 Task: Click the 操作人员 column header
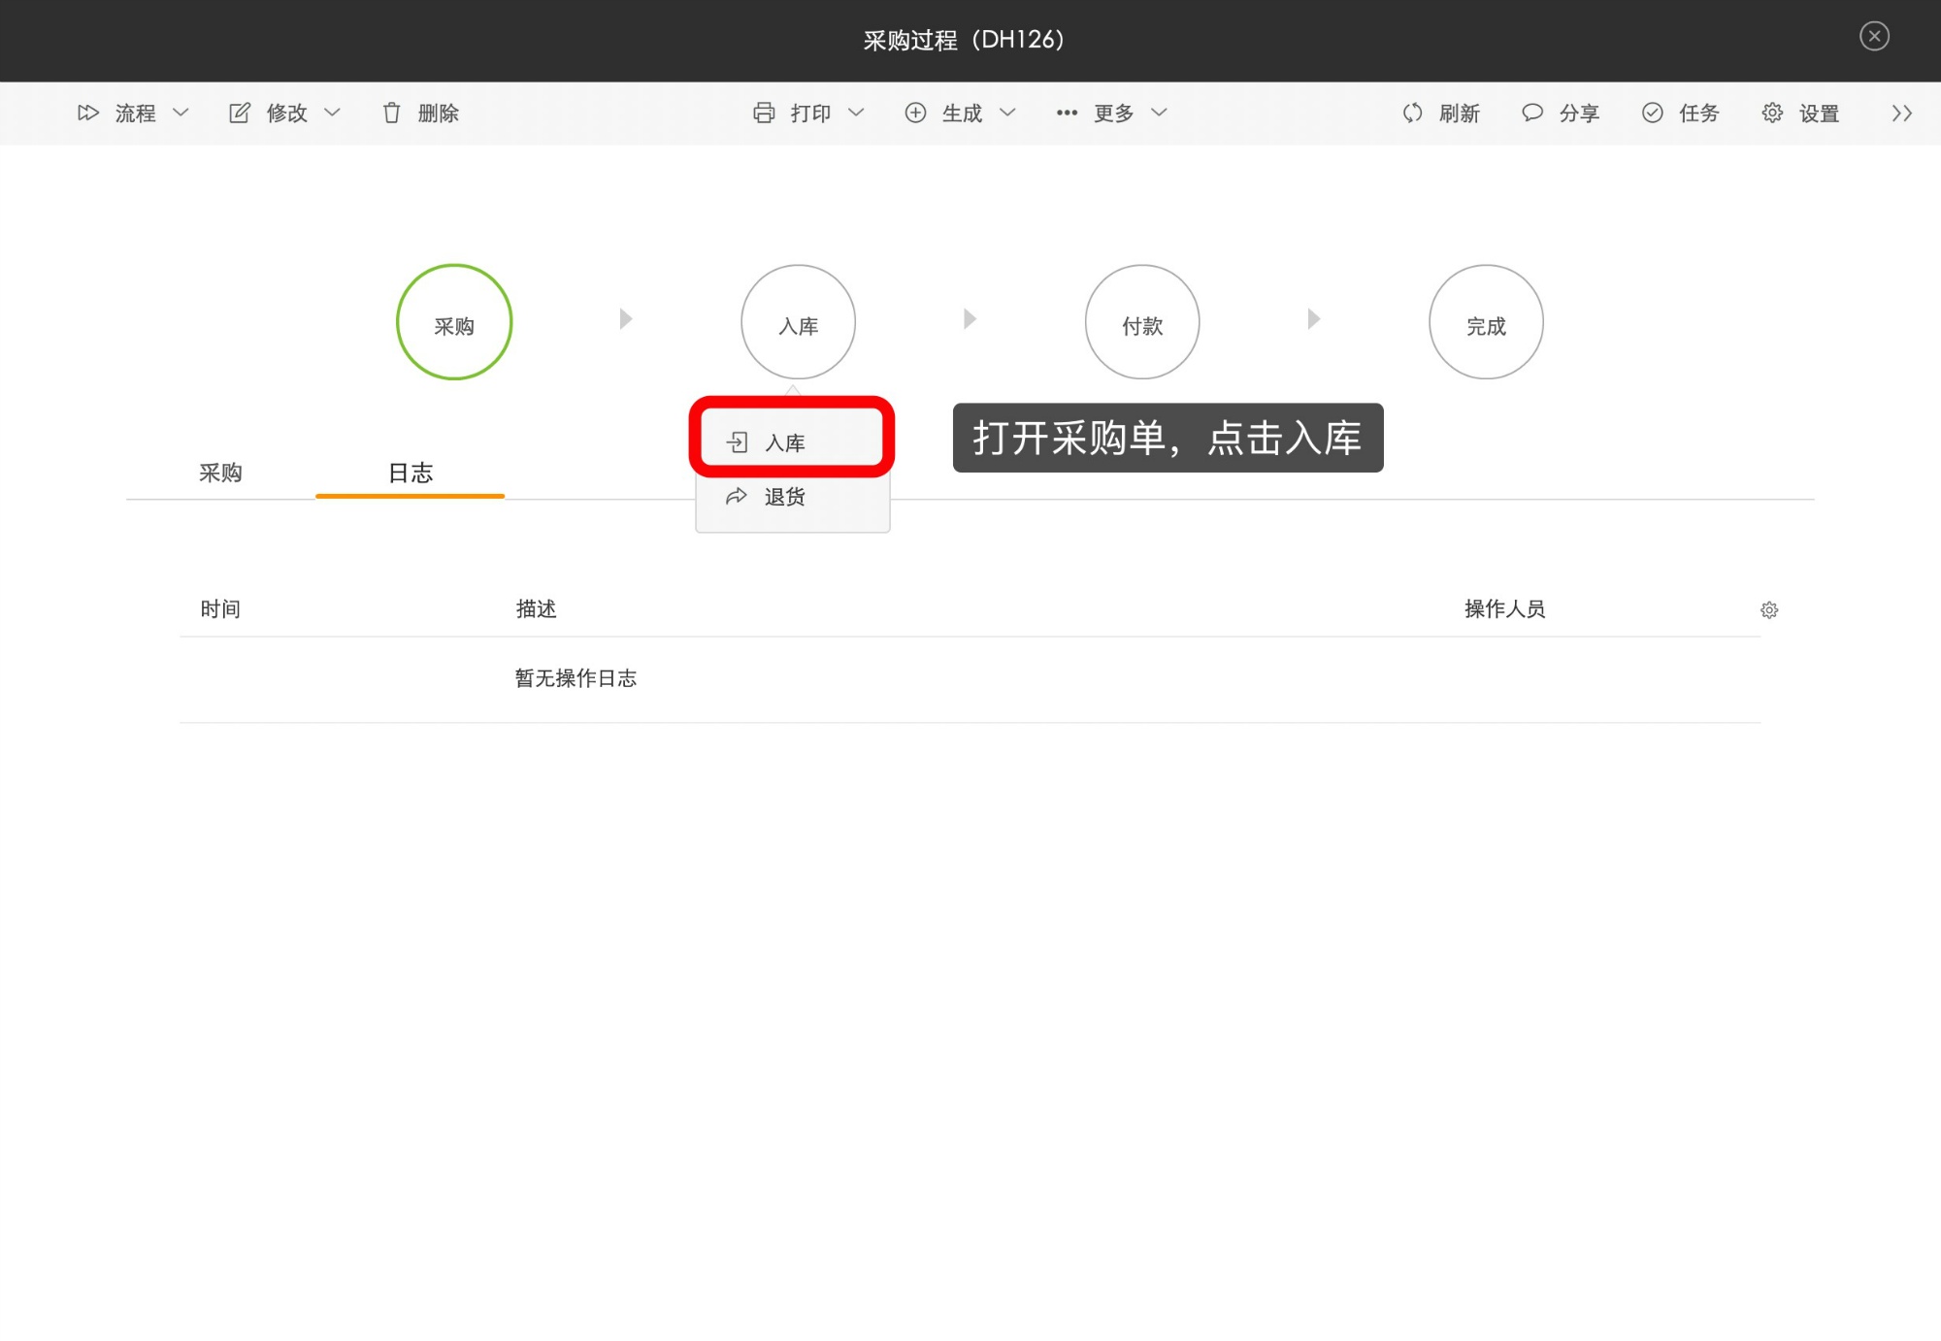[1504, 609]
